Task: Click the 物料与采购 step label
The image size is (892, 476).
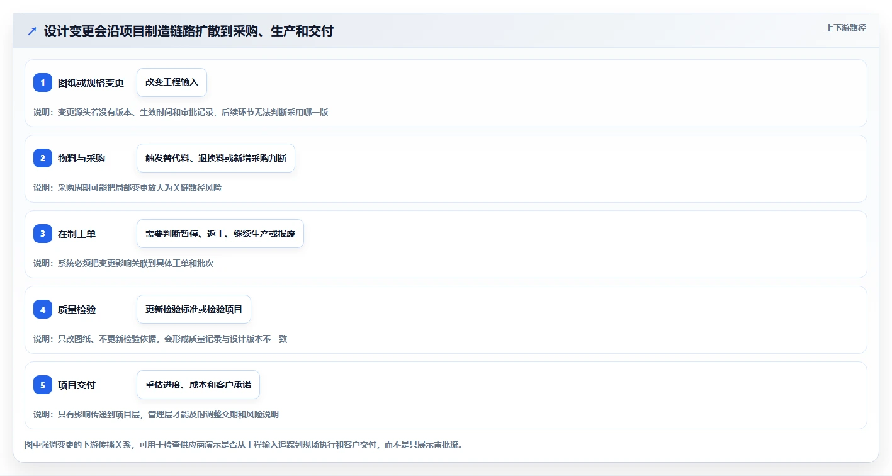Action: [82, 158]
